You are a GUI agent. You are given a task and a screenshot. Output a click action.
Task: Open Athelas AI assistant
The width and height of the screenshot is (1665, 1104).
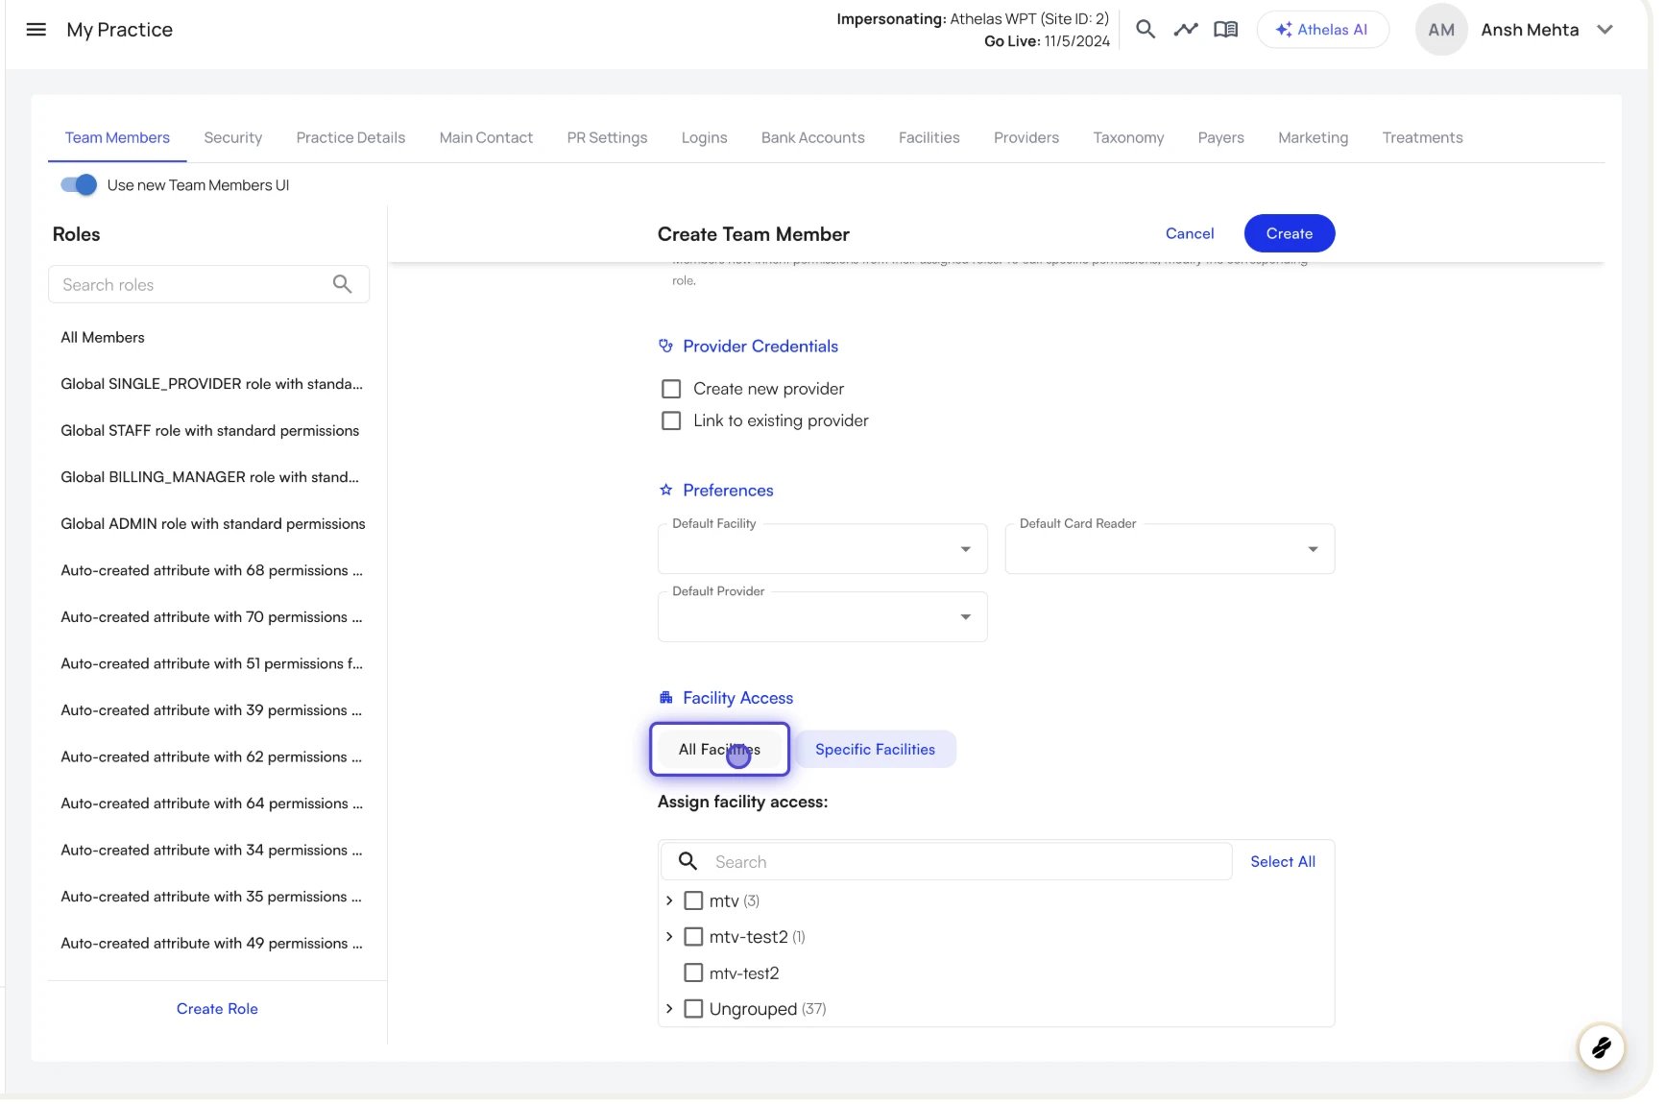1322,30
